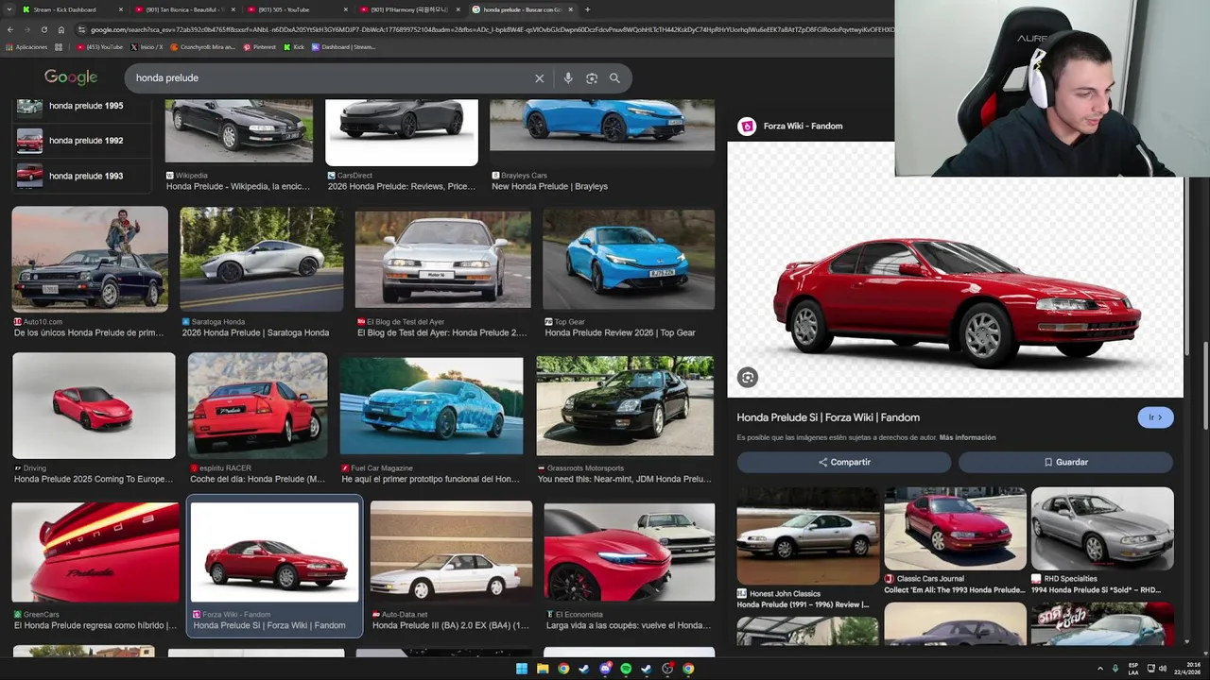This screenshot has width=1210, height=680.
Task: Open the Wikipedia Honda Prelude result thumbnail
Action: click(239, 131)
